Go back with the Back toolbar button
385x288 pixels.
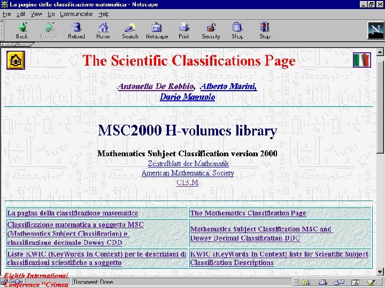click(22, 30)
